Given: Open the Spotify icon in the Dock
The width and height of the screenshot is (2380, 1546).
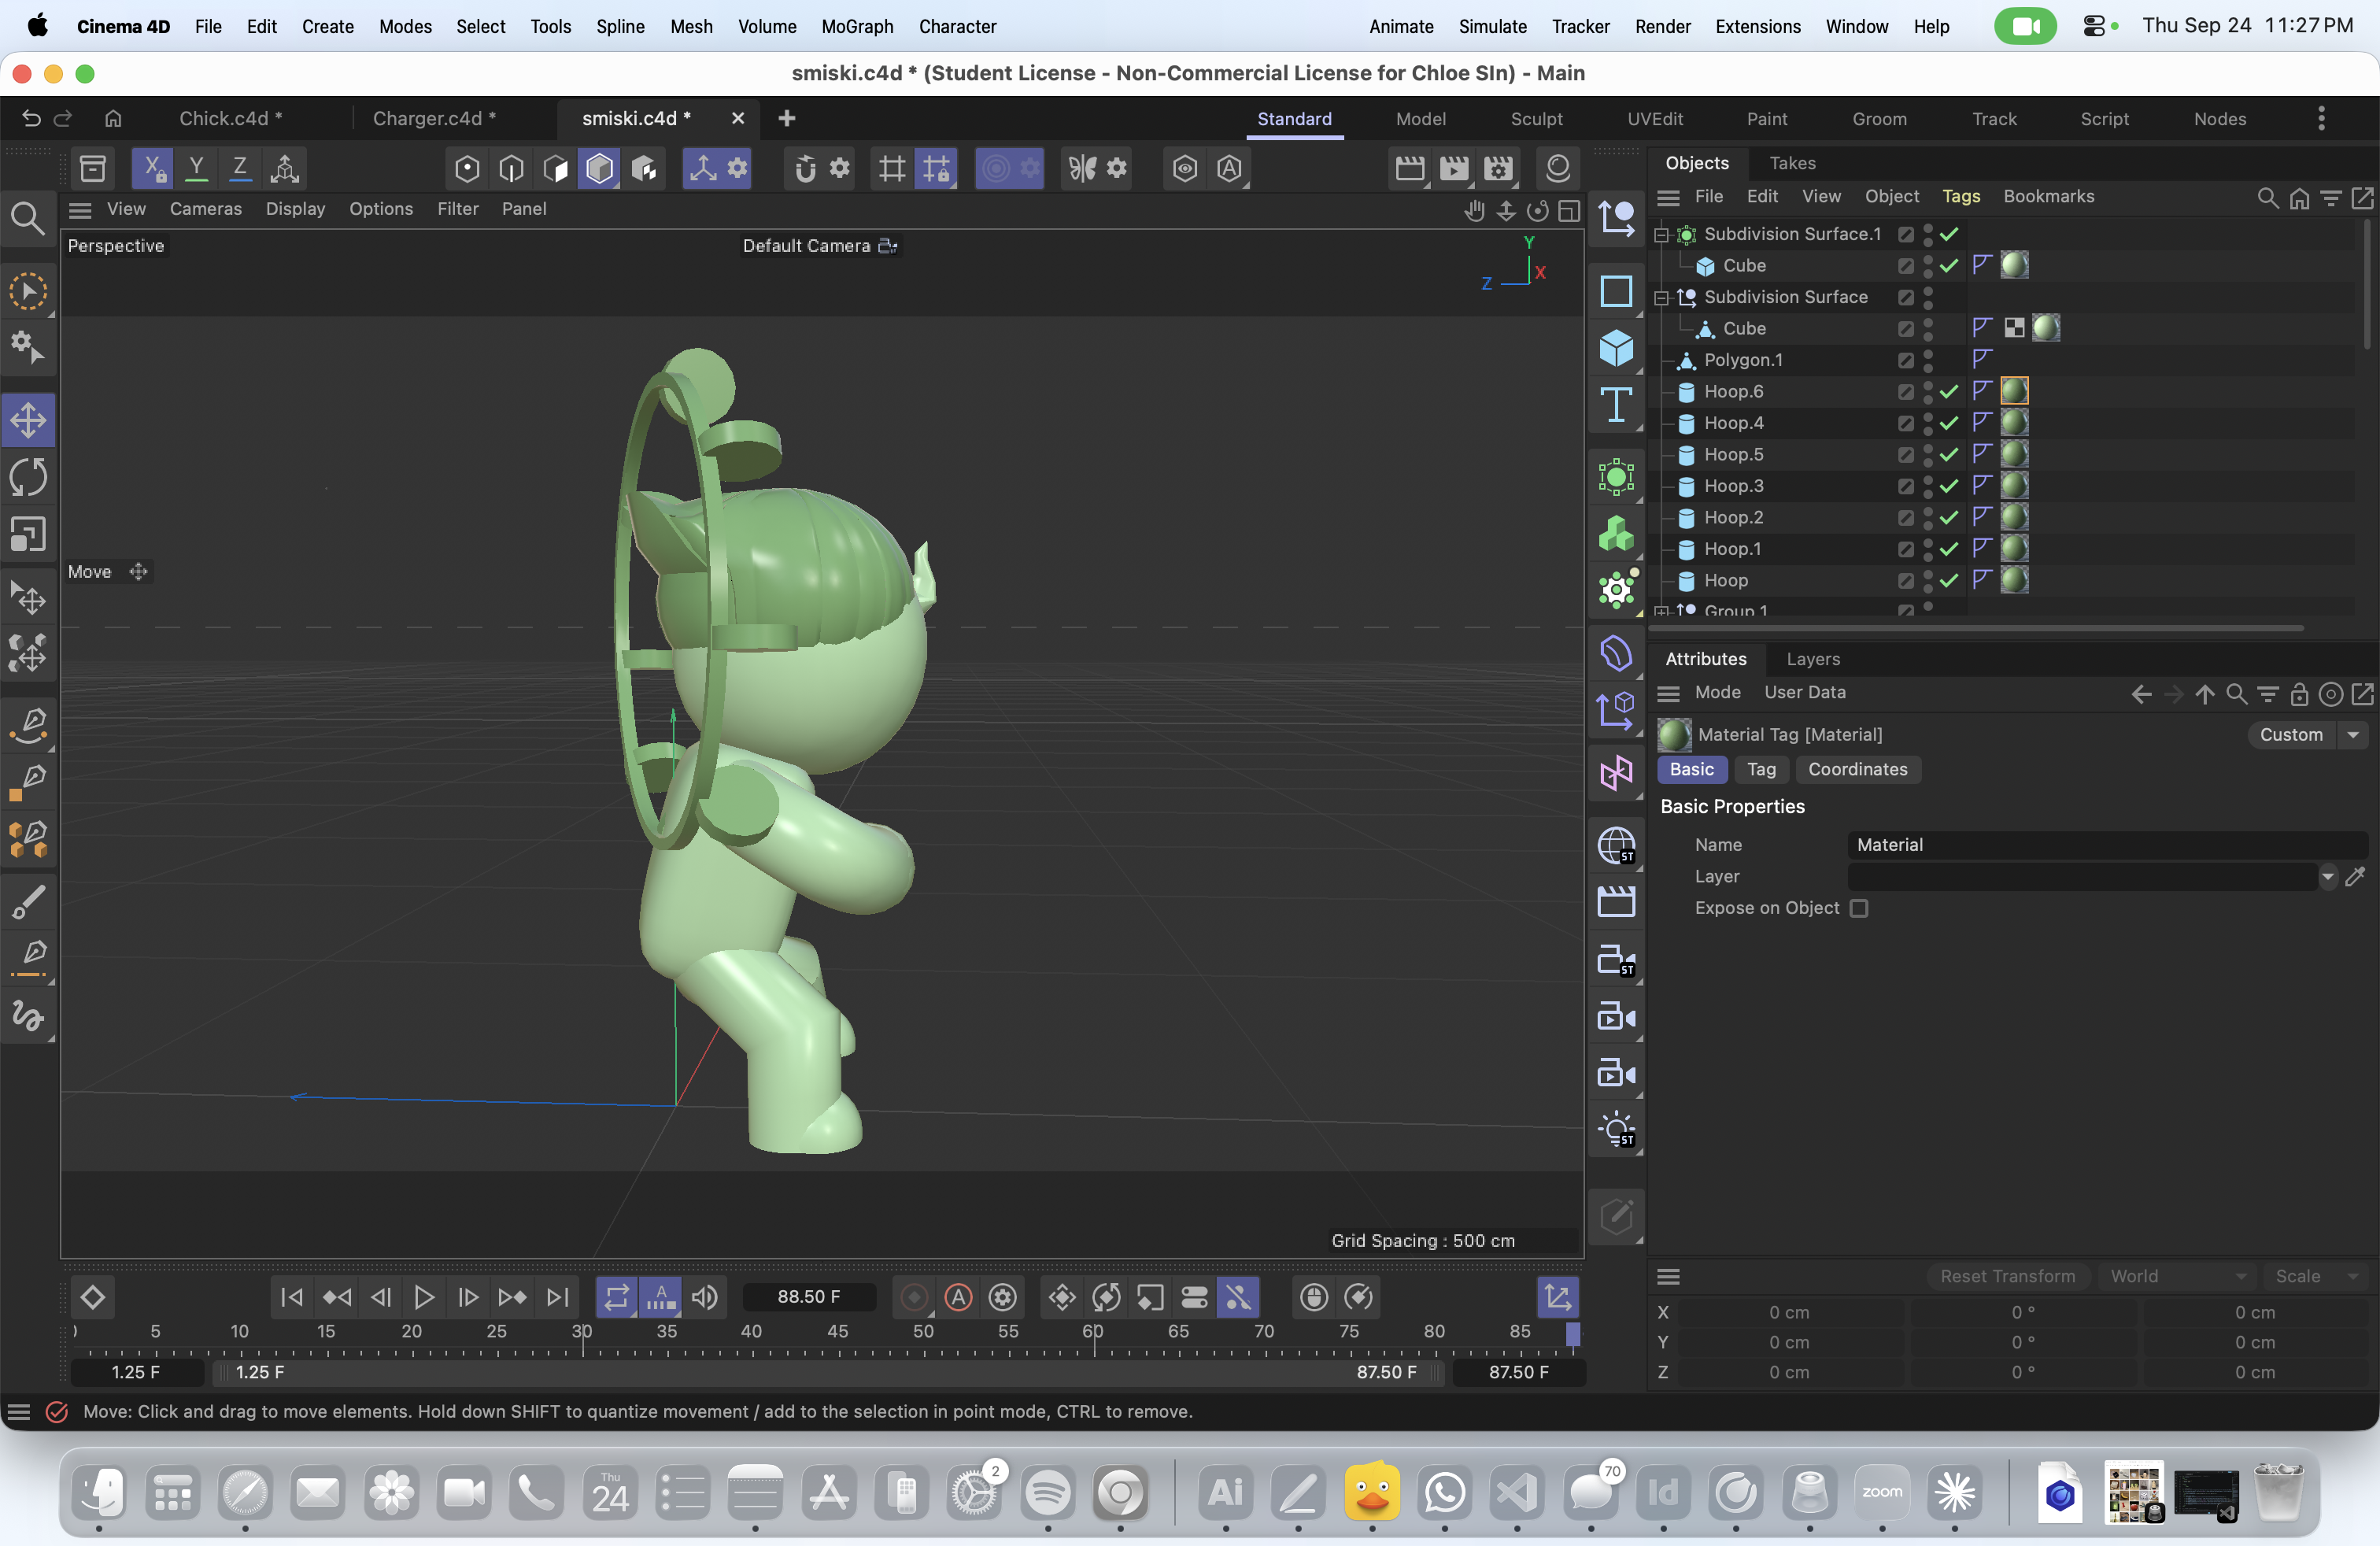Looking at the screenshot, I should tap(1047, 1493).
